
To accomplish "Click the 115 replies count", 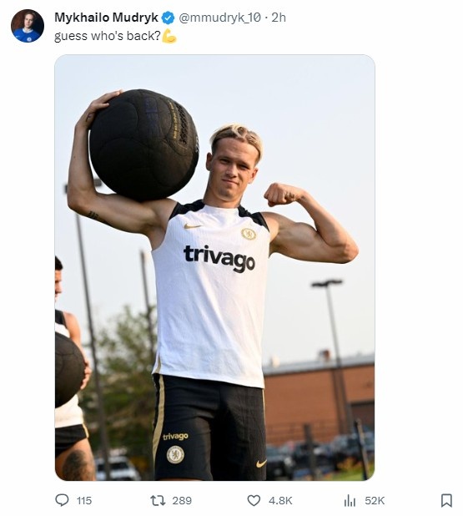I will click(84, 500).
